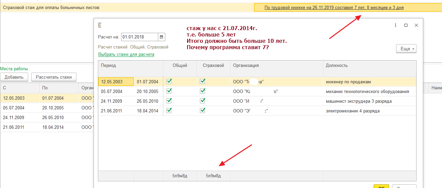The height and width of the screenshot is (188, 442).
Task: Toggle Страховой checkbox for the 05.07.2004 row
Action: coord(203,91)
